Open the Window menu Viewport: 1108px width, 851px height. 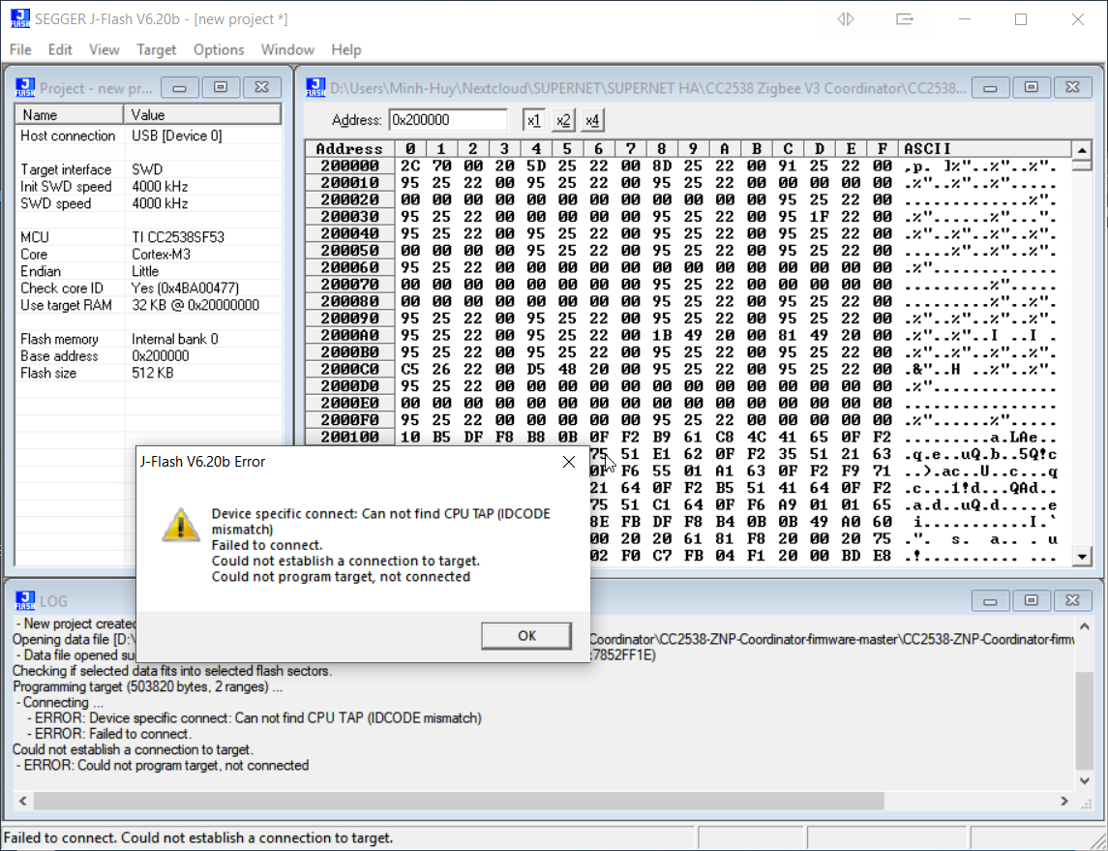pyautogui.click(x=287, y=49)
